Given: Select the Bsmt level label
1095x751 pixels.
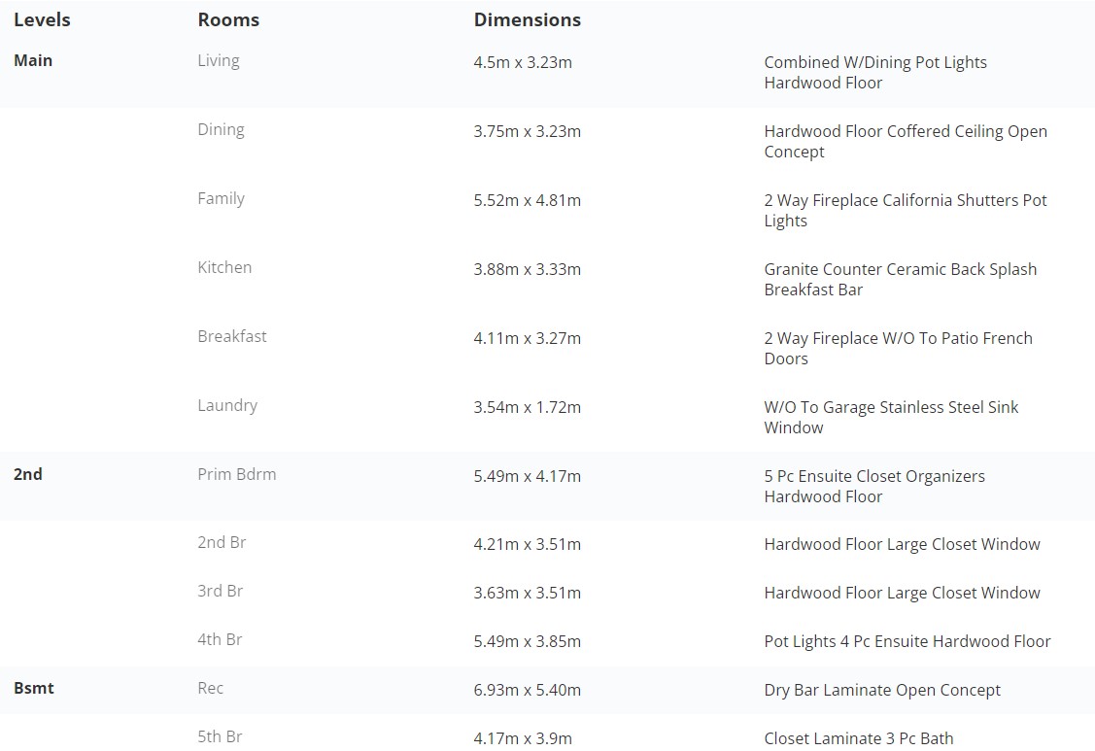Looking at the screenshot, I should [33, 688].
